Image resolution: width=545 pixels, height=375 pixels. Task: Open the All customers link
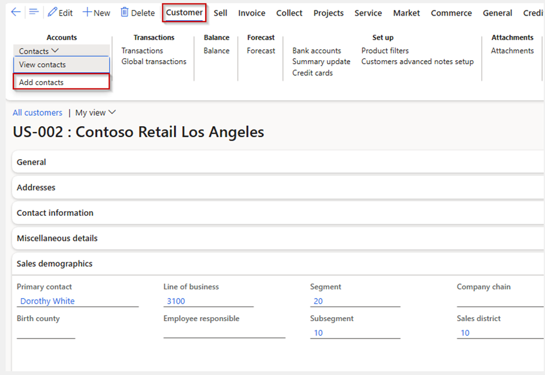pos(38,113)
